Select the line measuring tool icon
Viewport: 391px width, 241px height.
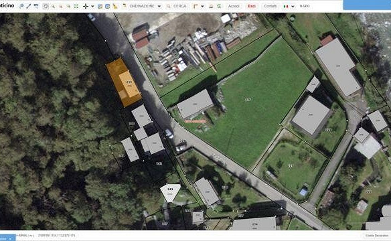[29, 6]
